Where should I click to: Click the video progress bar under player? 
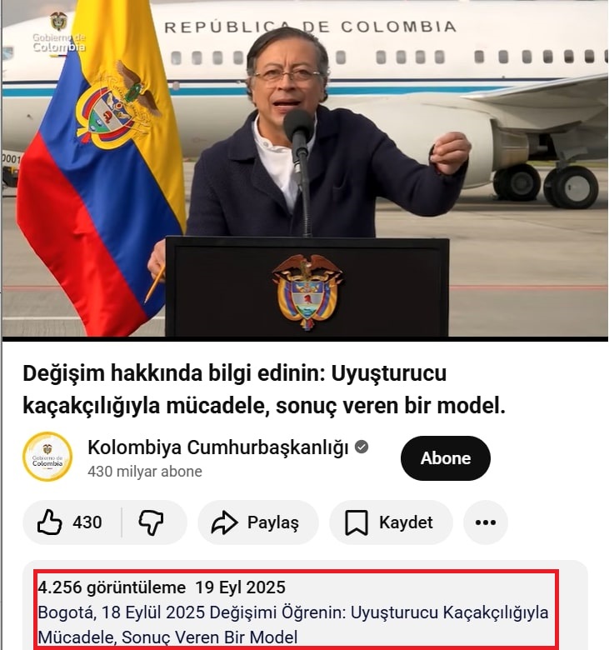point(305,338)
